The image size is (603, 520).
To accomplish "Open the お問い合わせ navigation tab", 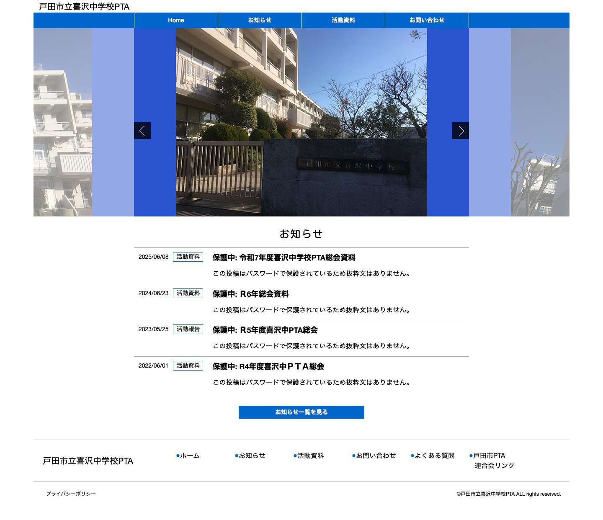I will (x=427, y=20).
